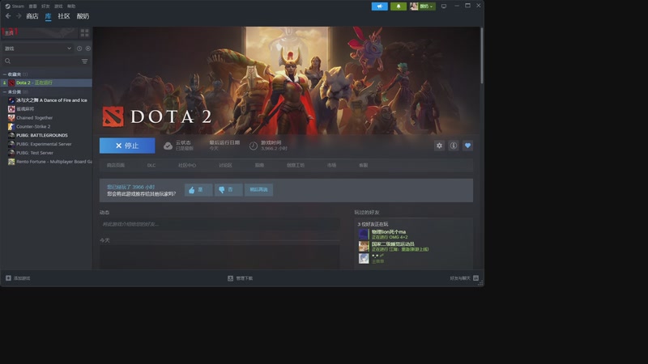Screen dimensions: 648x364
Task: Open the 客服 link
Action: click(x=363, y=165)
